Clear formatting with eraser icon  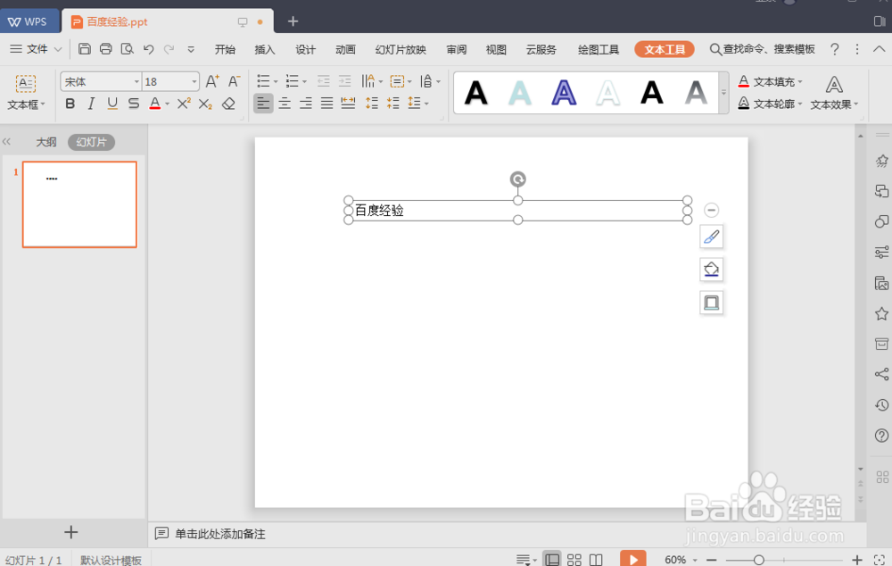pos(228,104)
